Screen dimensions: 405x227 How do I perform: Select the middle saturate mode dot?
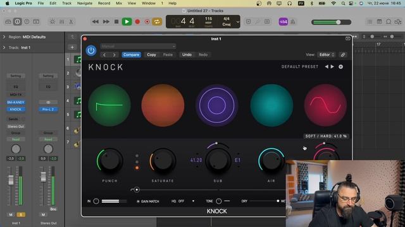137,162
